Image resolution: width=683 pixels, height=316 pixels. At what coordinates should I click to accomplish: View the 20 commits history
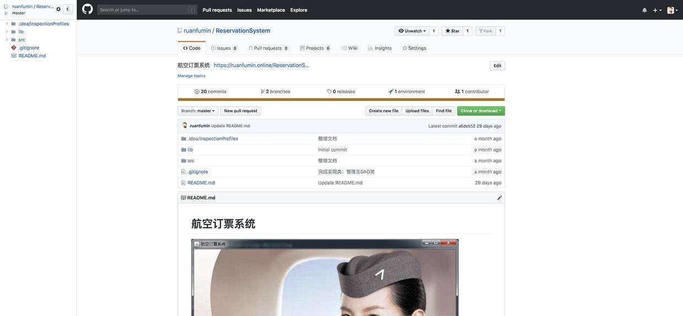210,91
